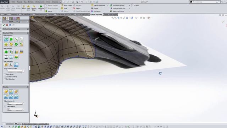The image size is (227, 128).
Task: Adjust the Edge/Vertex Weight slider
Action: pyautogui.click(x=15, y=72)
